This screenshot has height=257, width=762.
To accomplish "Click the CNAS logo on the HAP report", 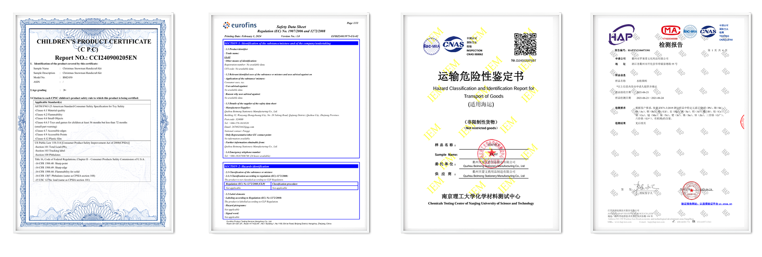I will click(x=708, y=31).
